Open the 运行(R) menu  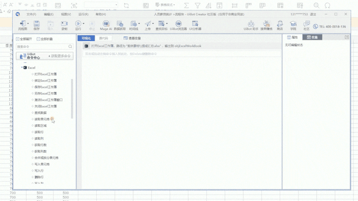[83, 14]
